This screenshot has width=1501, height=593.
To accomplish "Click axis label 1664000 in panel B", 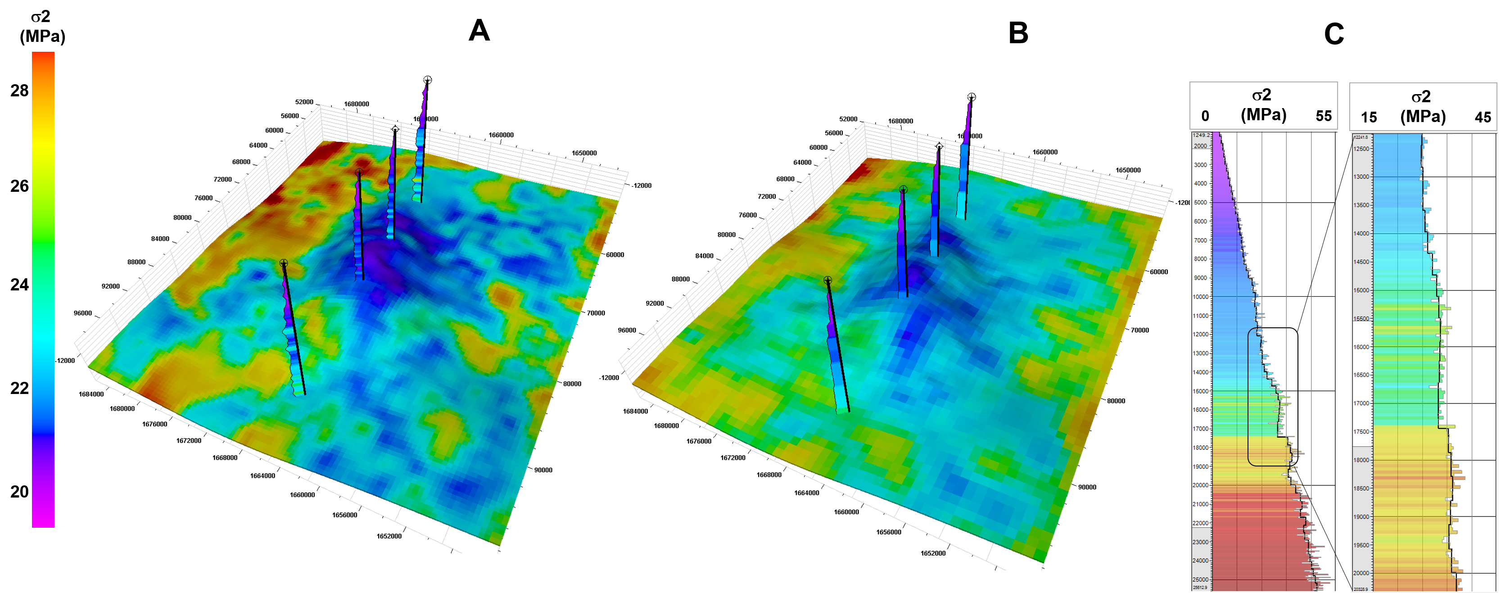I will (x=806, y=493).
